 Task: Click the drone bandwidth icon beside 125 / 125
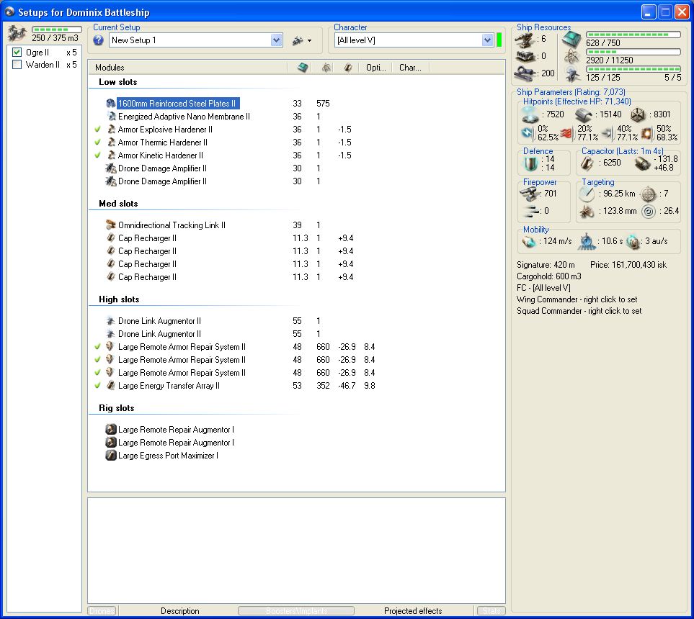(x=571, y=74)
